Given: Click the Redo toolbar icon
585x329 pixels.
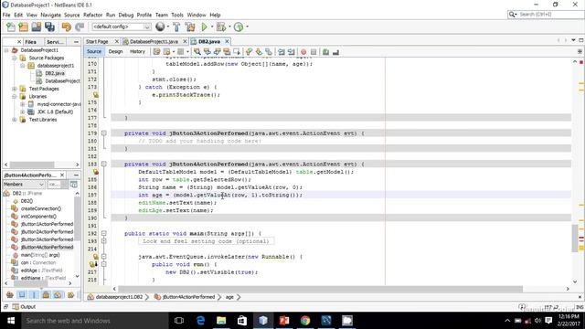Looking at the screenshot, I should [x=80, y=27].
